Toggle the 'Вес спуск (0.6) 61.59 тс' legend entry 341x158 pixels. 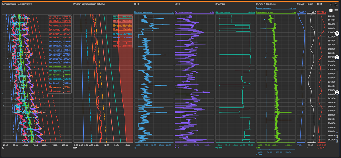click(x=60, y=42)
